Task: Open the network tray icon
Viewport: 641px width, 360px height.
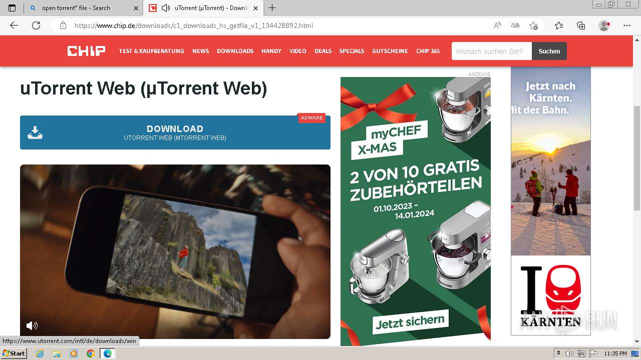Action: click(581, 353)
